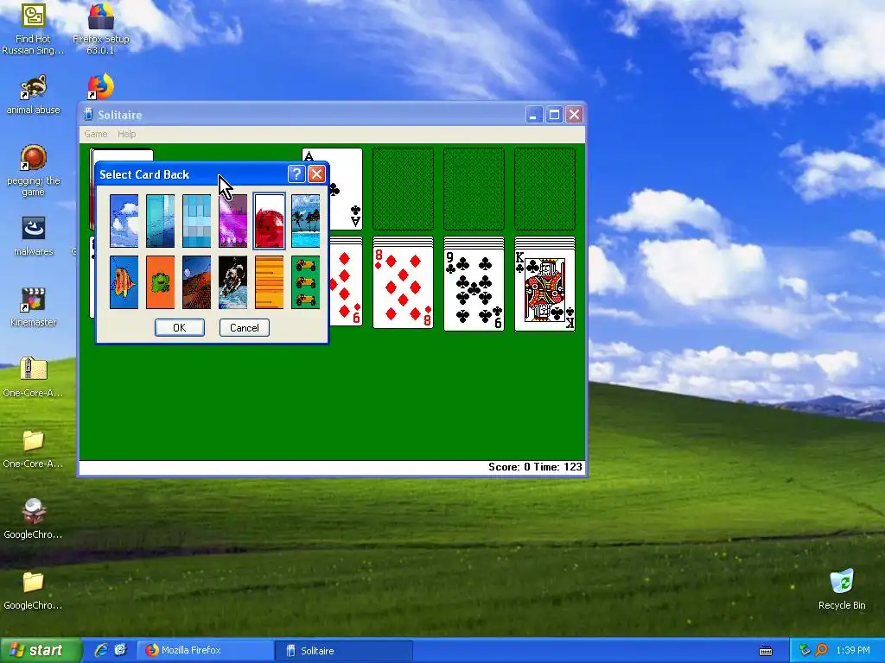Click the dialog help question mark button
Image resolution: width=885 pixels, height=663 pixels.
(x=296, y=174)
